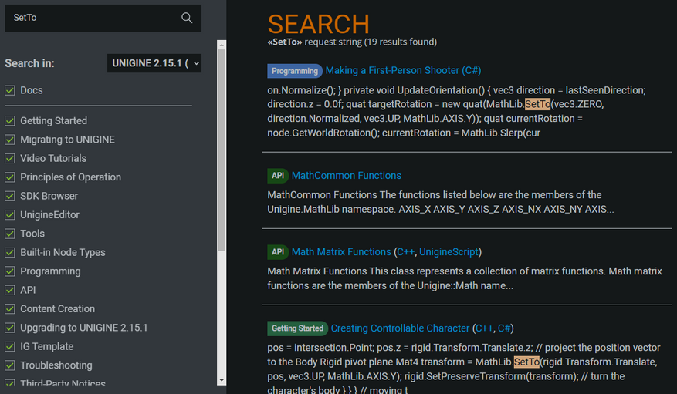This screenshot has width=677, height=394.
Task: Uncheck the IG Template checkbox
Action: click(x=10, y=347)
